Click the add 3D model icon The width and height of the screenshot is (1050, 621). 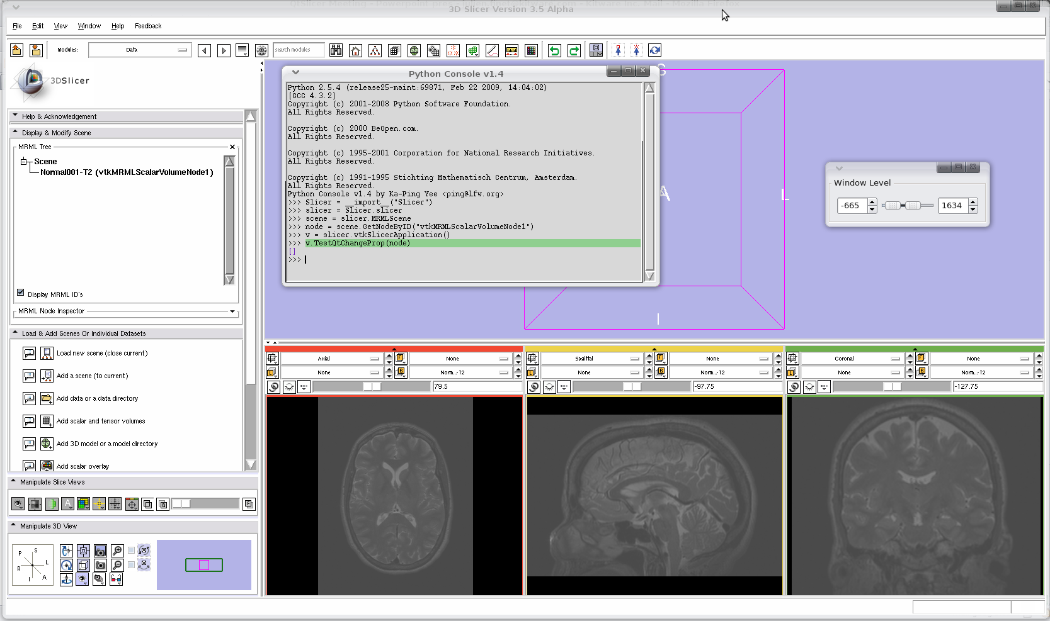(47, 444)
